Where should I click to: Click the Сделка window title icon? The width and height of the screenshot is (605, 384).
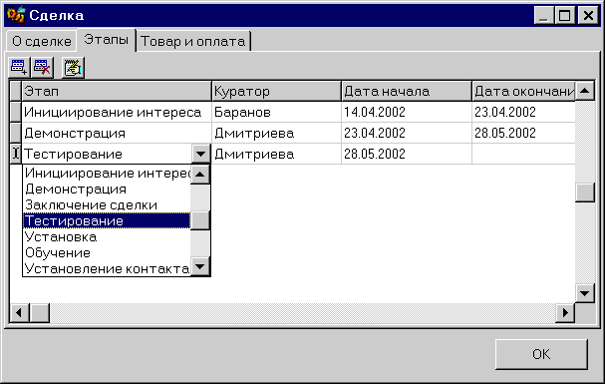point(16,15)
